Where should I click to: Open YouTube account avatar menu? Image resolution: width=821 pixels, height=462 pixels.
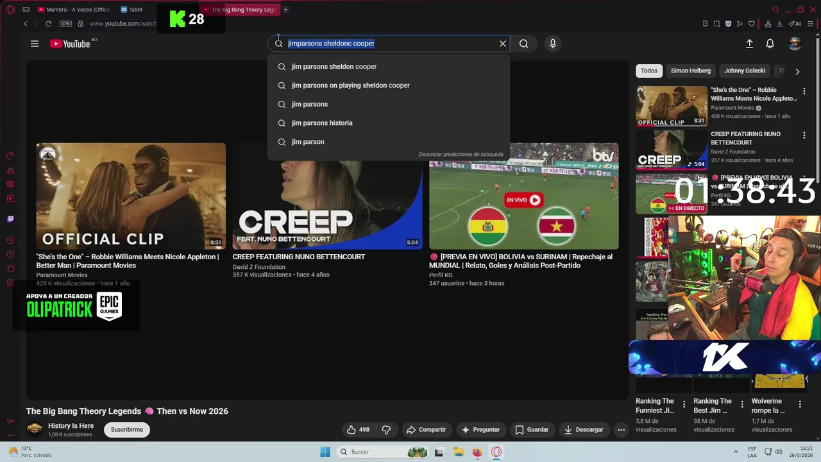[x=795, y=44]
